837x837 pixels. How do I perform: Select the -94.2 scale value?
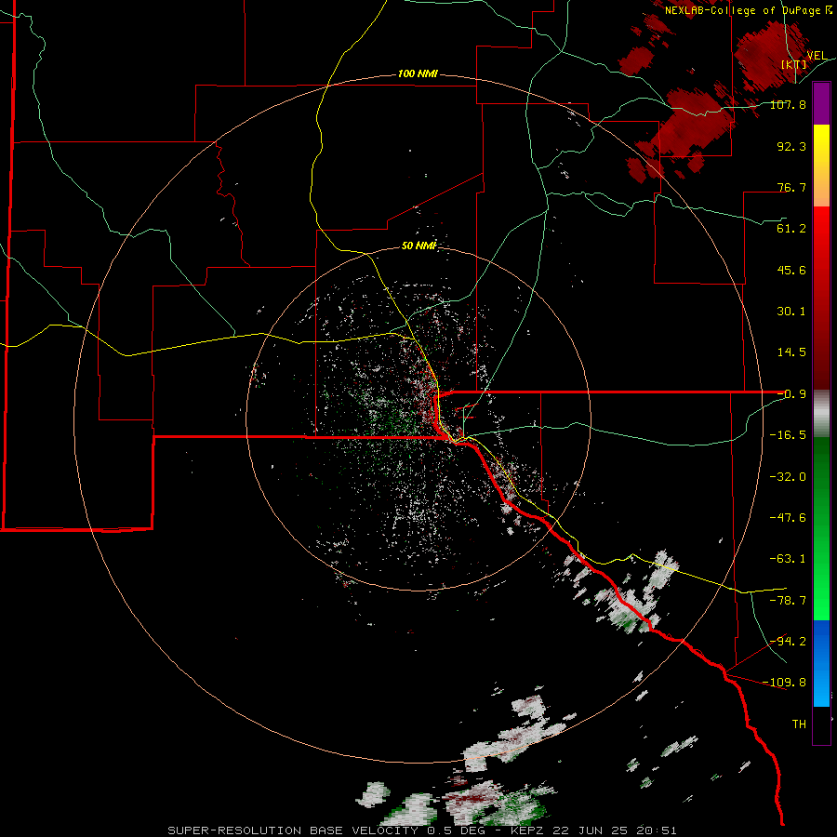788,641
